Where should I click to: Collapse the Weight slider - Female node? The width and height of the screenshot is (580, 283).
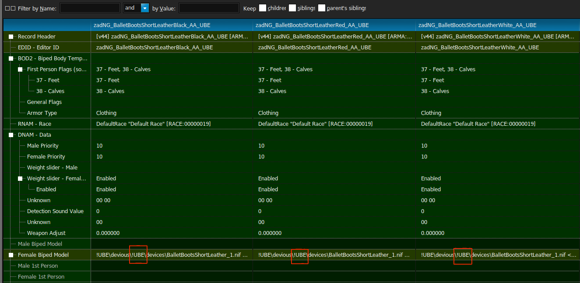pyautogui.click(x=20, y=179)
